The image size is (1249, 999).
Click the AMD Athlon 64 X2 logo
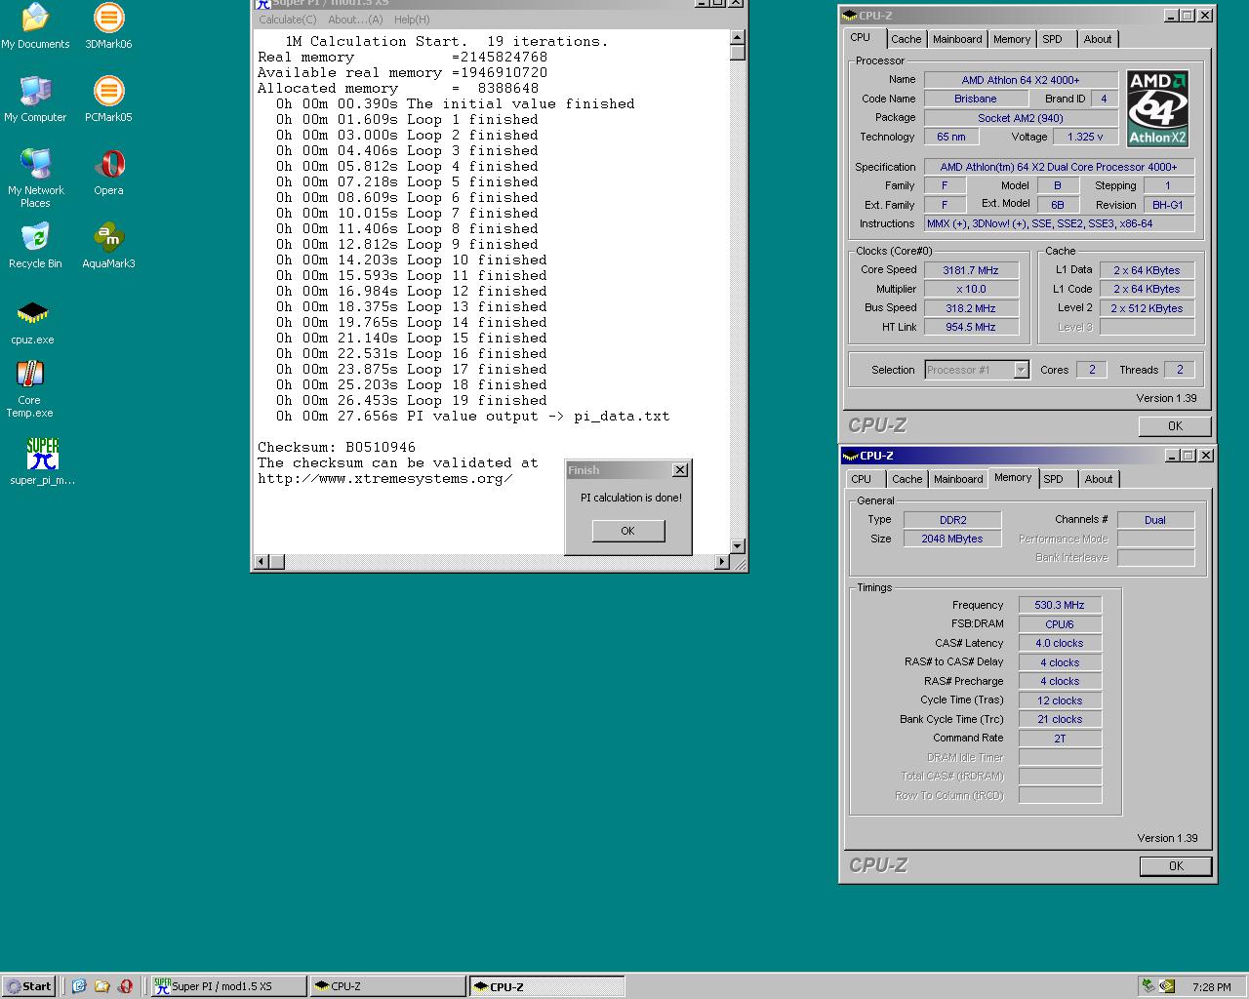[x=1157, y=108]
